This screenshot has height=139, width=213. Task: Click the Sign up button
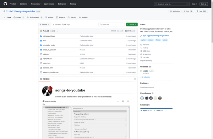(x=203, y=4)
